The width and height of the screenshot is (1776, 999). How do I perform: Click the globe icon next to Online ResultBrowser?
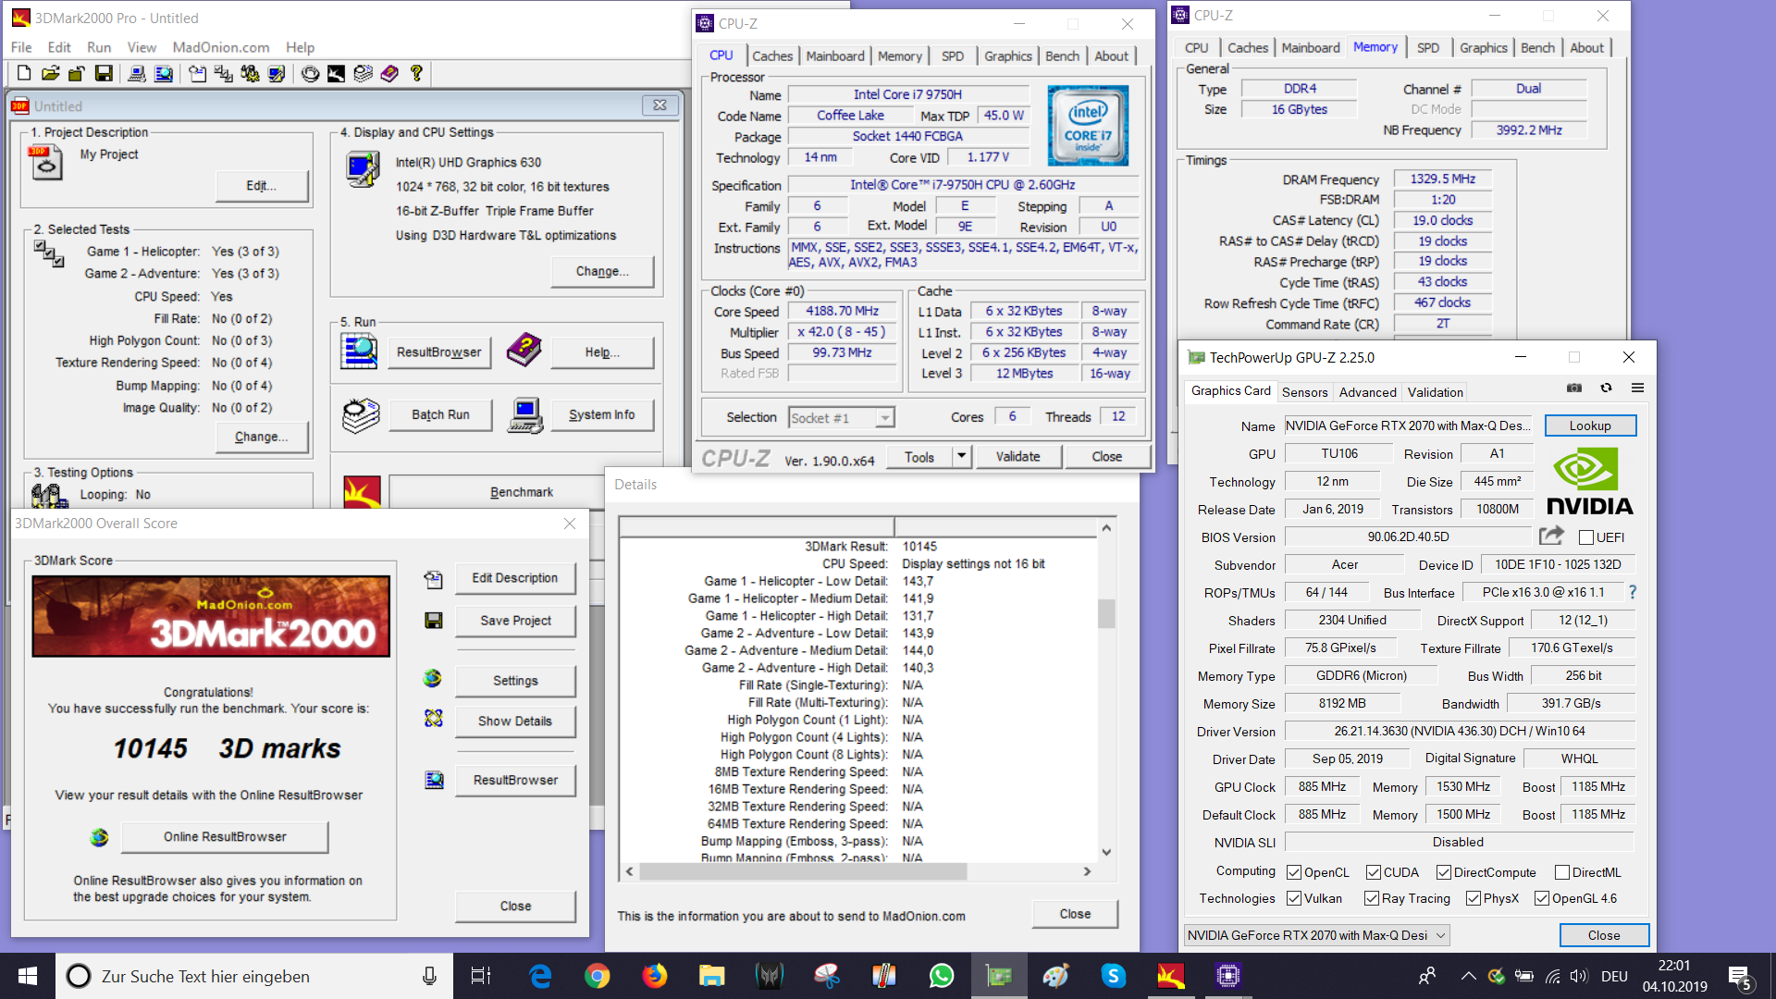(99, 837)
